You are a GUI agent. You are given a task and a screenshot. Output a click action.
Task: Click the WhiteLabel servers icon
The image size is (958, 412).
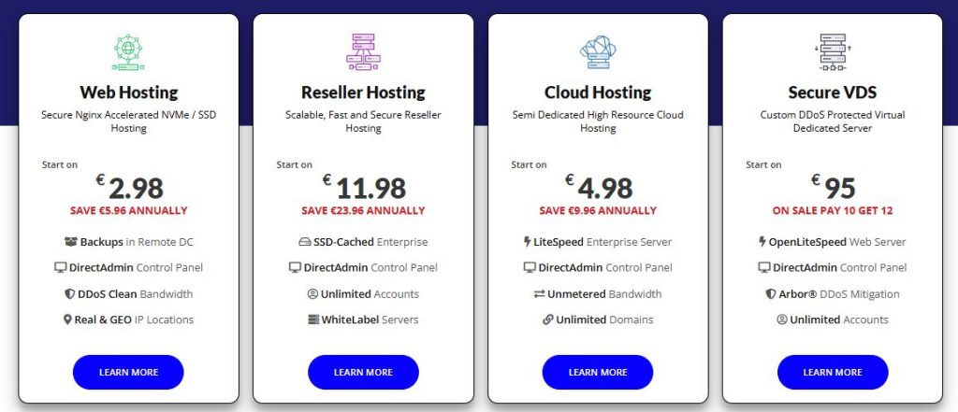click(x=313, y=320)
